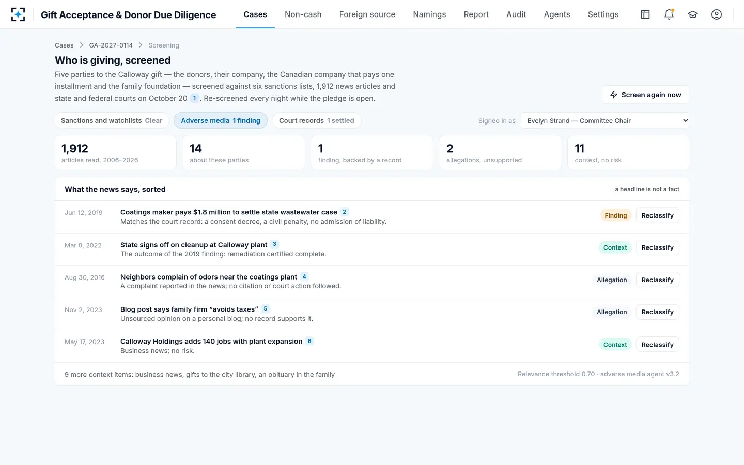Open notifications bell
Screen dimensions: 744x465
[x=669, y=14]
